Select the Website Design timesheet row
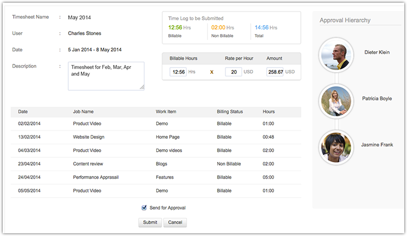Viewport: 407px width, 236px height. [89, 137]
